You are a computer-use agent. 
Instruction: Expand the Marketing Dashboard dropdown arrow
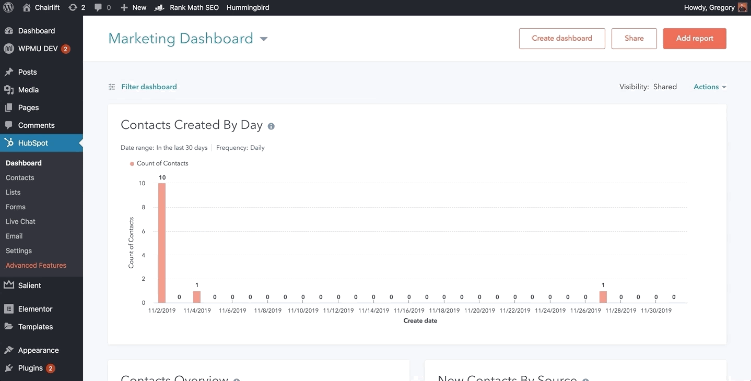point(264,39)
